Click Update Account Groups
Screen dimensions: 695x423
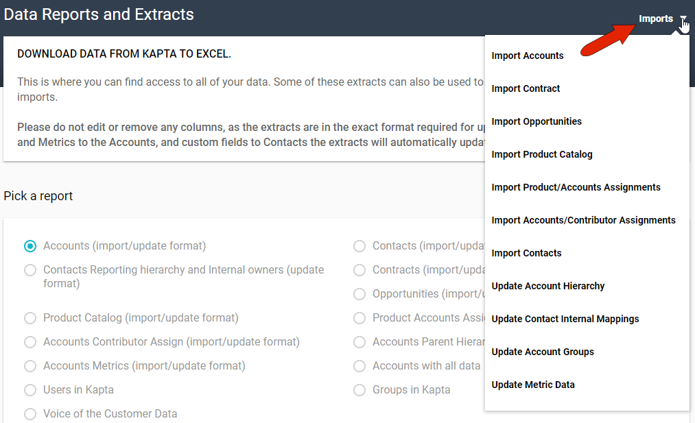pyautogui.click(x=543, y=352)
